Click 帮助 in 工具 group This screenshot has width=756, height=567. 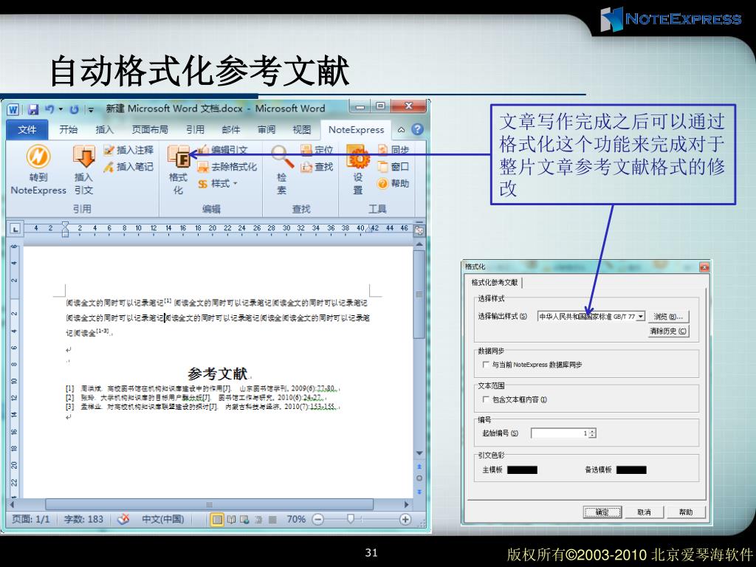(394, 184)
